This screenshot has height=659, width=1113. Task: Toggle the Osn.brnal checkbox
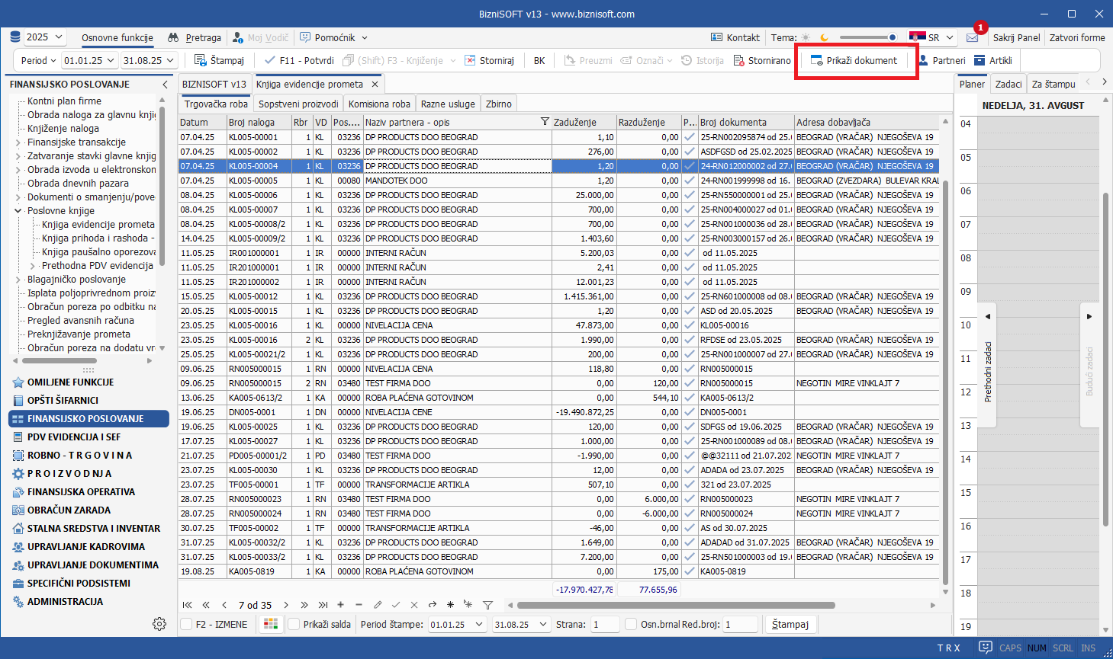631,624
